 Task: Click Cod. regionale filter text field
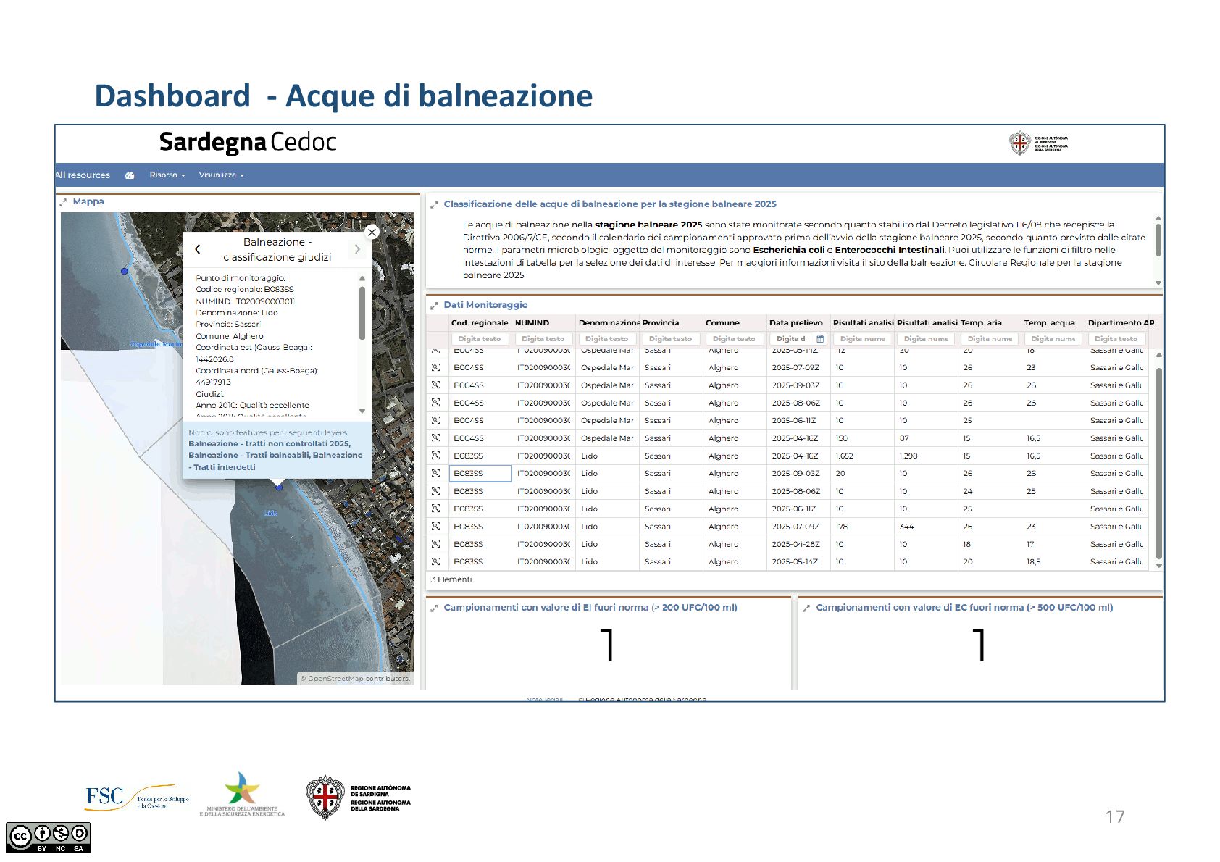click(480, 338)
